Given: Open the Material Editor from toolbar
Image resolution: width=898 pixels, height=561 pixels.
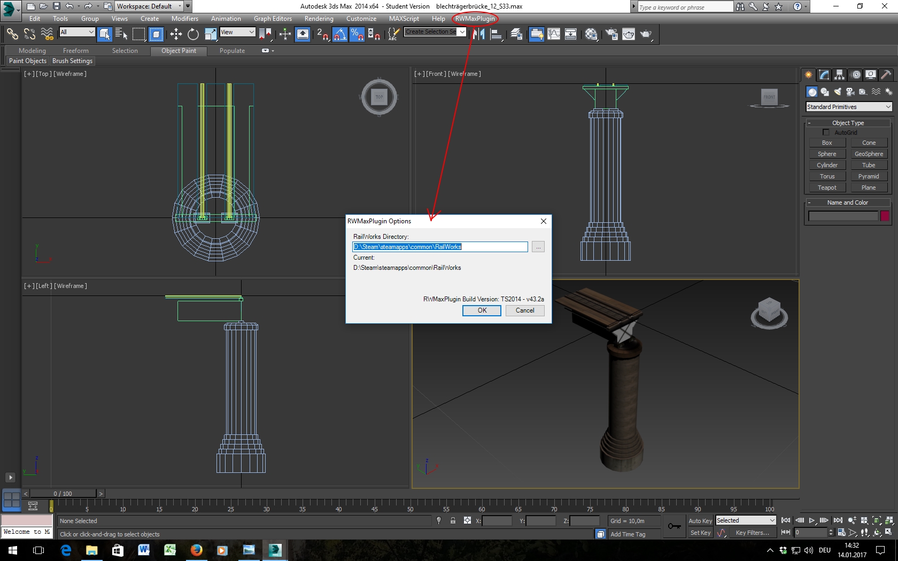Looking at the screenshot, I should click(x=591, y=34).
